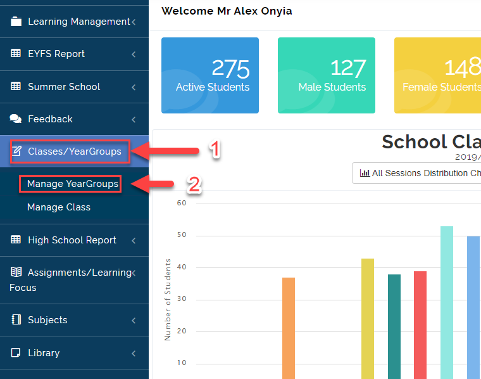Open the Feedback menu
Image resolution: width=481 pixels, height=379 pixels.
tap(74, 119)
